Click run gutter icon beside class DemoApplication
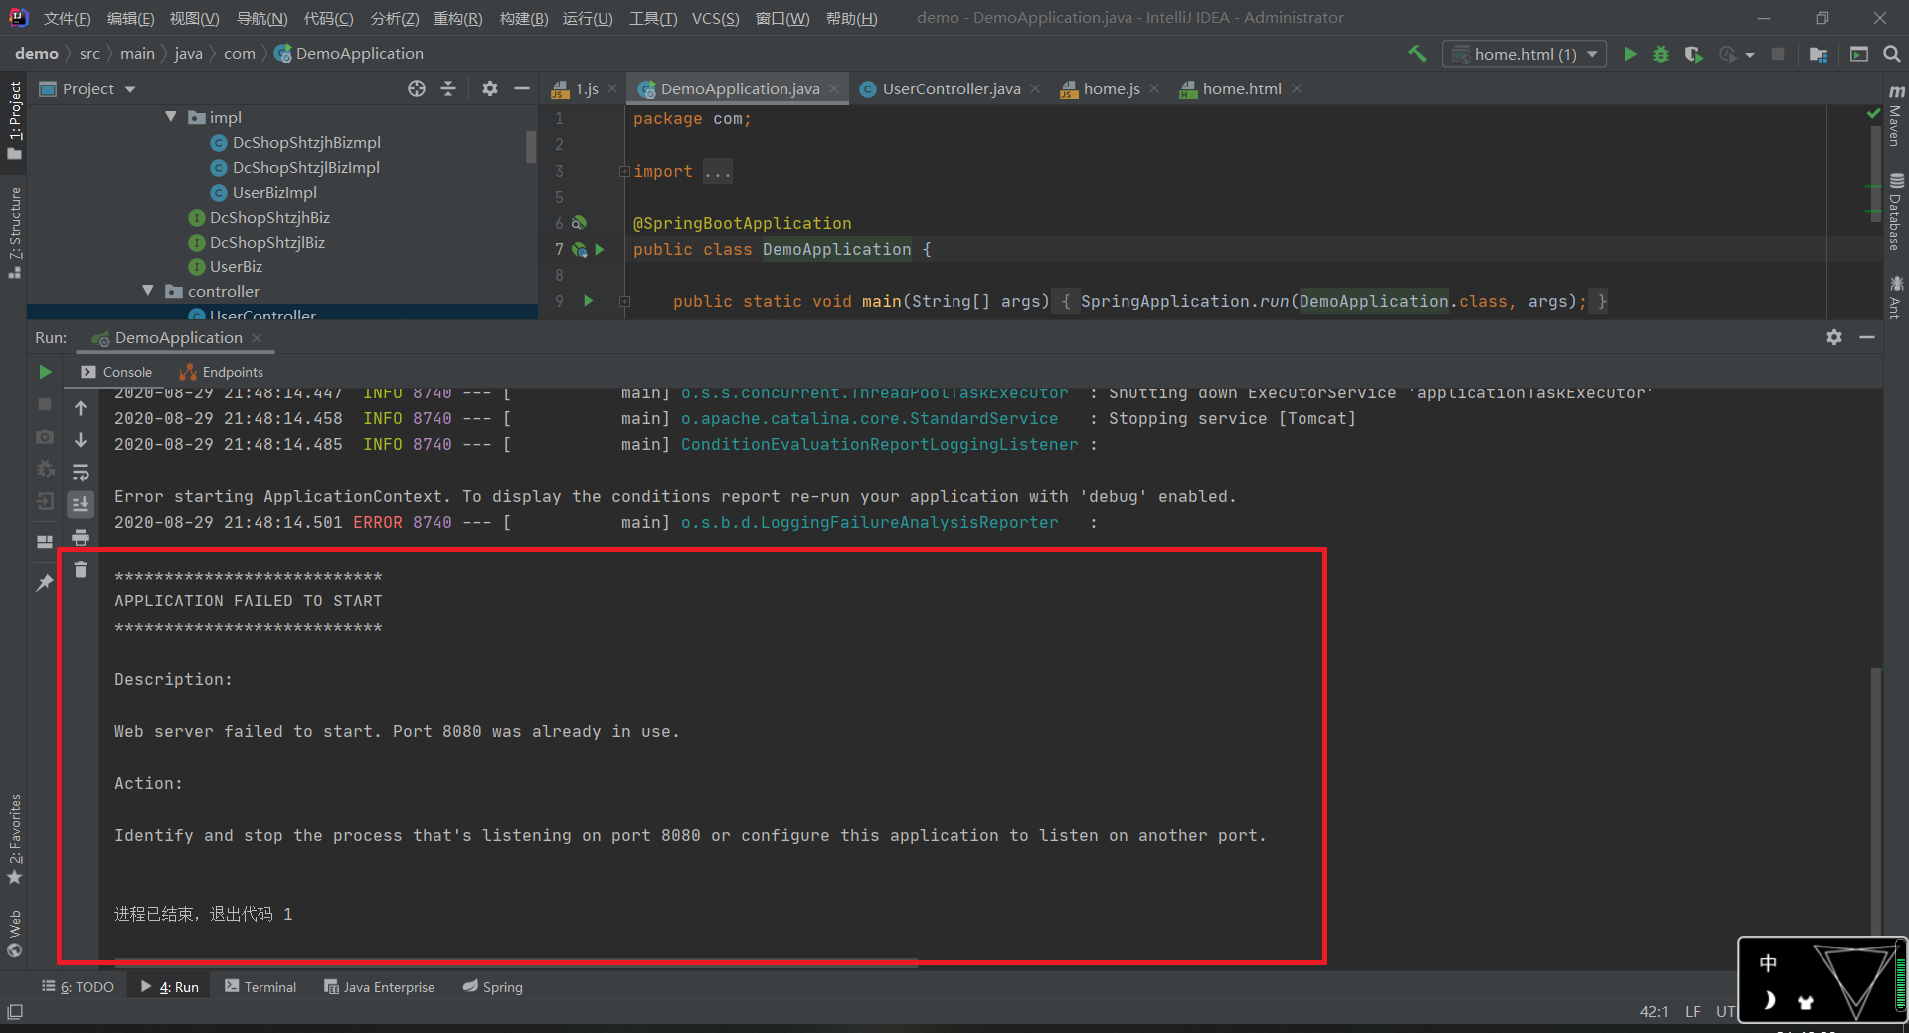Image resolution: width=1909 pixels, height=1033 pixels. click(x=600, y=249)
